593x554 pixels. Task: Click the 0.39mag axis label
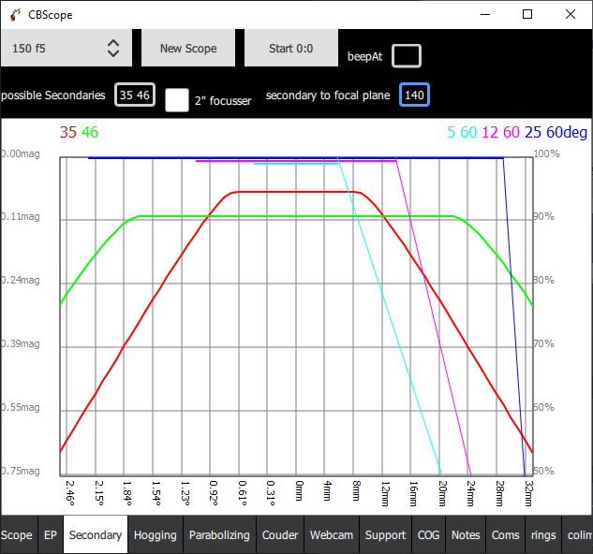20,343
